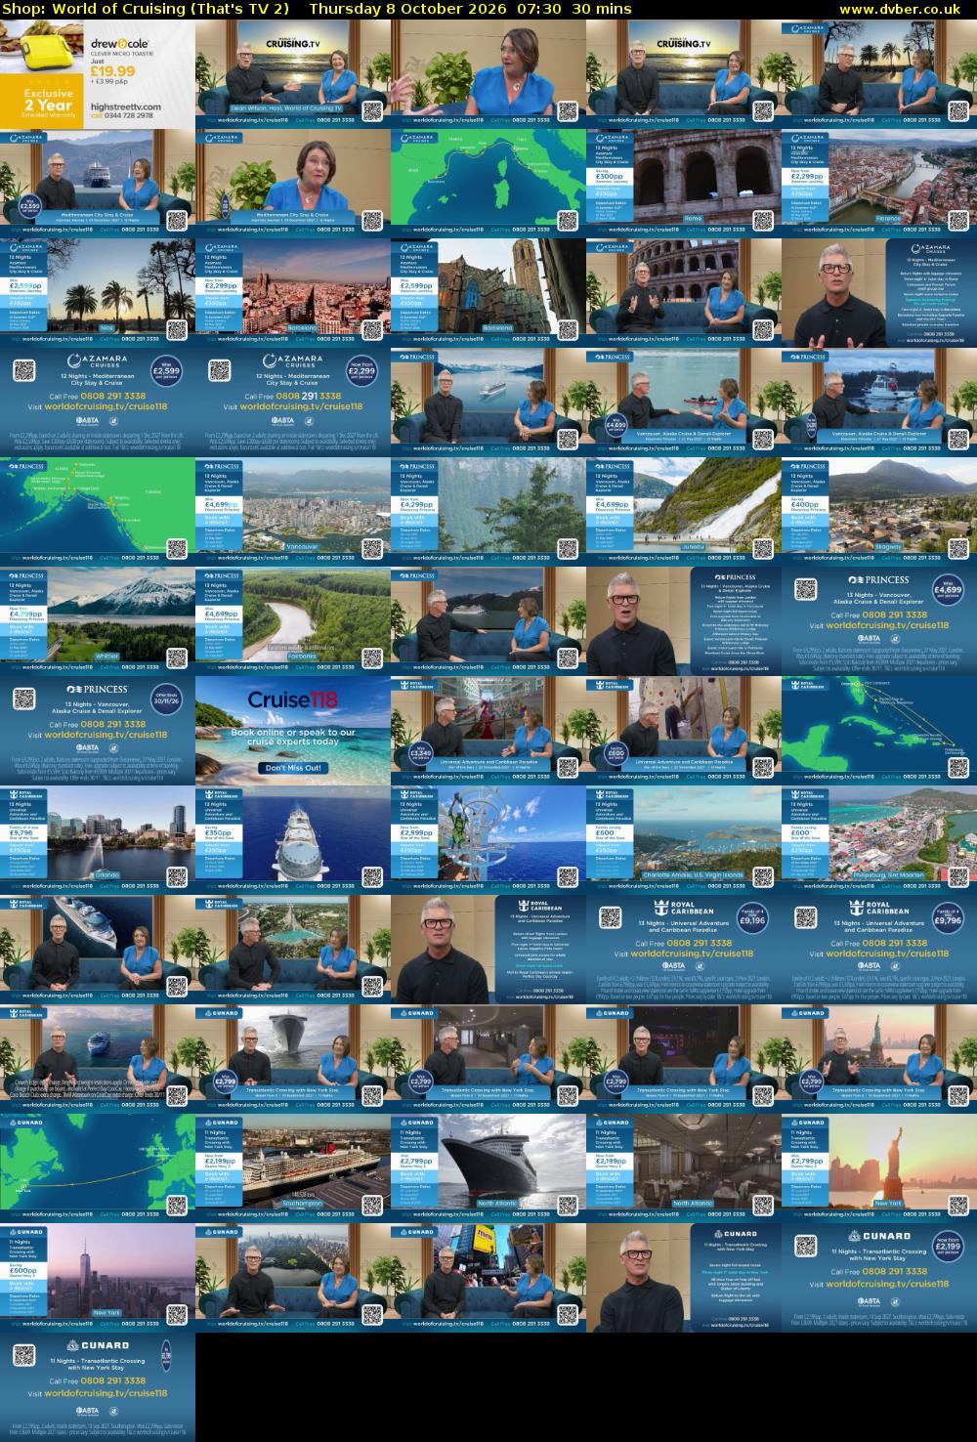Image resolution: width=977 pixels, height=1442 pixels.
Task: Open the Cunard £2,199 offer card
Action: (x=879, y=1278)
